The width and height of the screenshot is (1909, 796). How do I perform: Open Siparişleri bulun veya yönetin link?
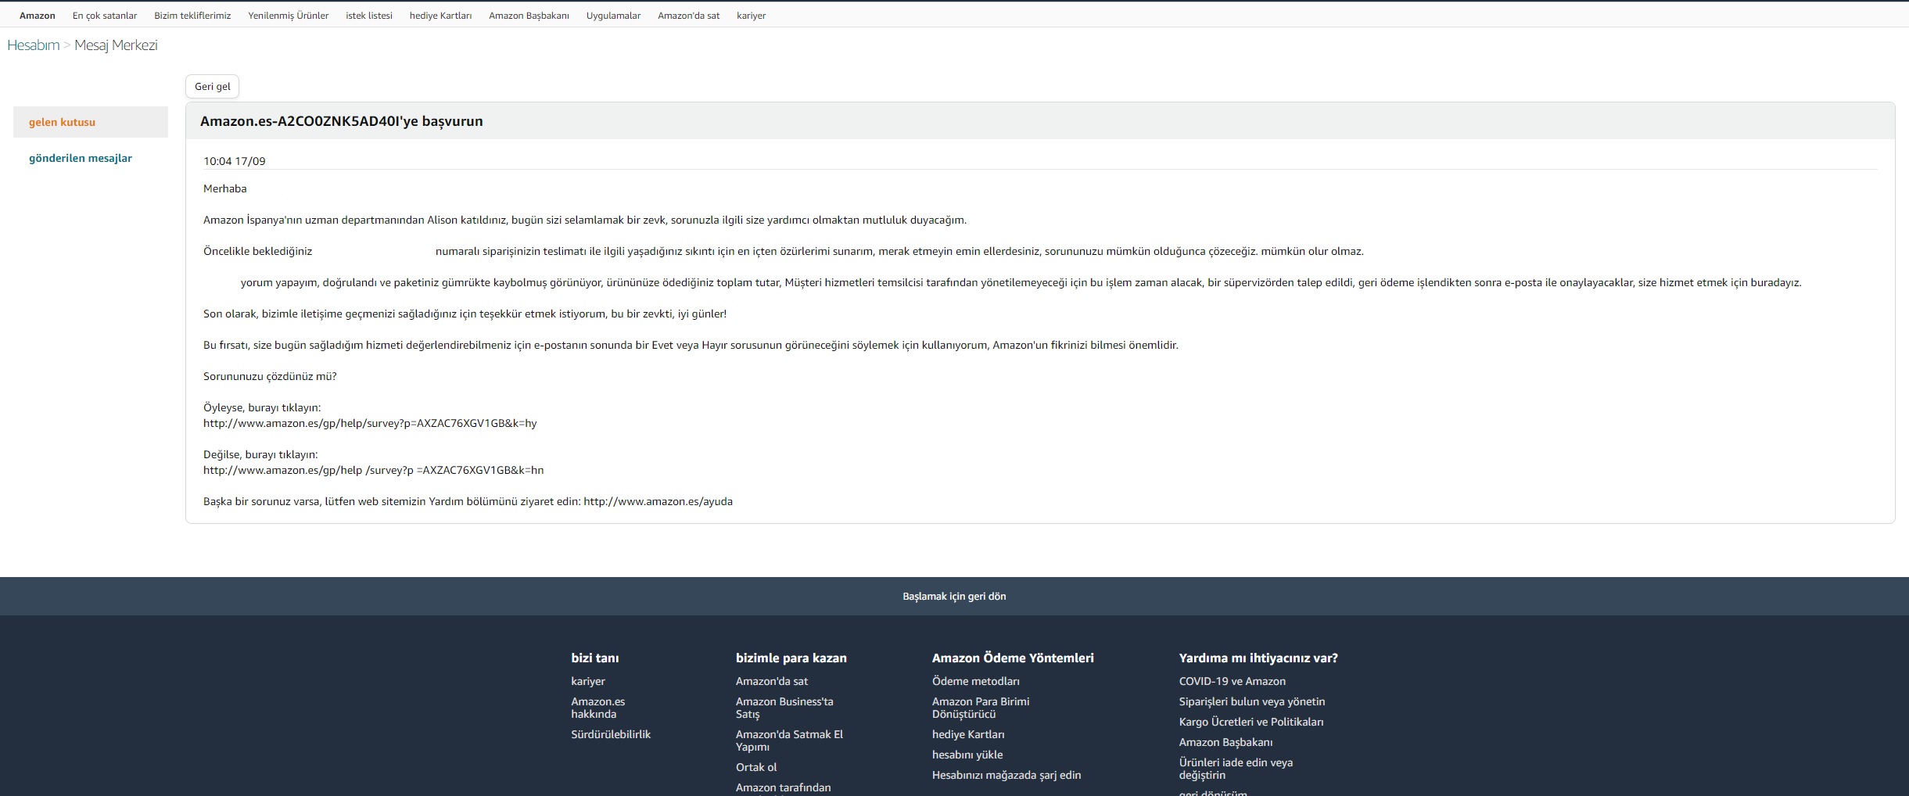(x=1252, y=701)
